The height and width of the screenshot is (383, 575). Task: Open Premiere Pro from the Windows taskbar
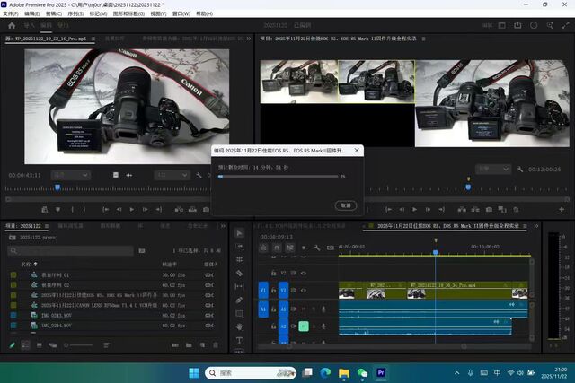point(382,372)
